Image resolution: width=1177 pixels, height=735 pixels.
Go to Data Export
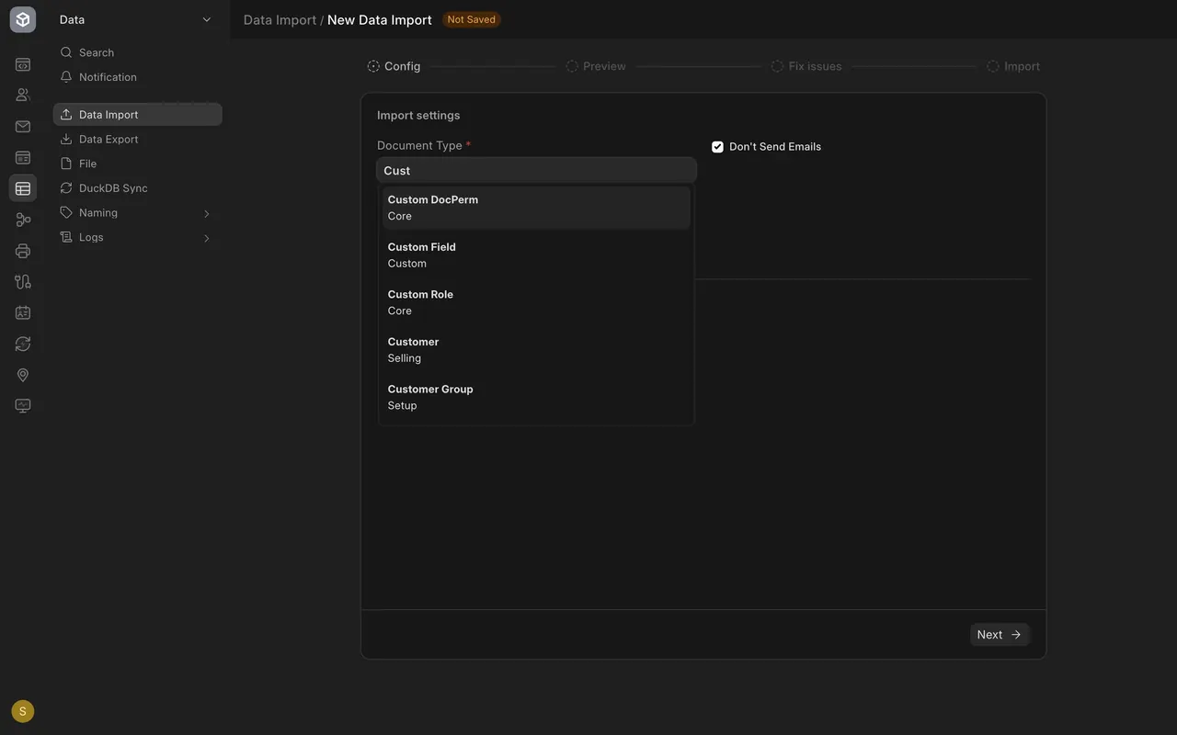138,139
